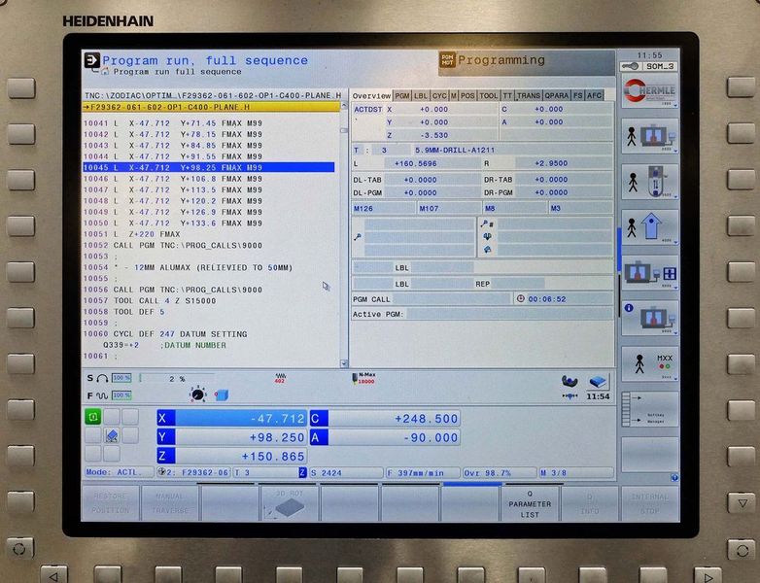Image resolution: width=760 pixels, height=583 pixels.
Task: Open the POS status tab
Action: [x=467, y=96]
